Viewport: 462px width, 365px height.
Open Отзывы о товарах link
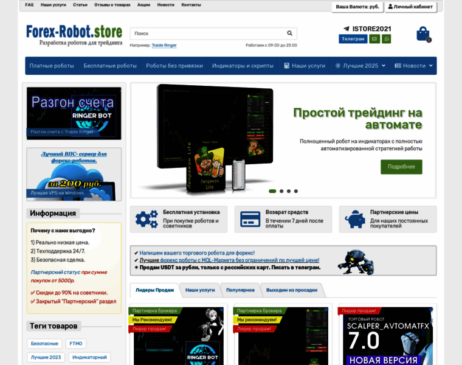point(112,5)
